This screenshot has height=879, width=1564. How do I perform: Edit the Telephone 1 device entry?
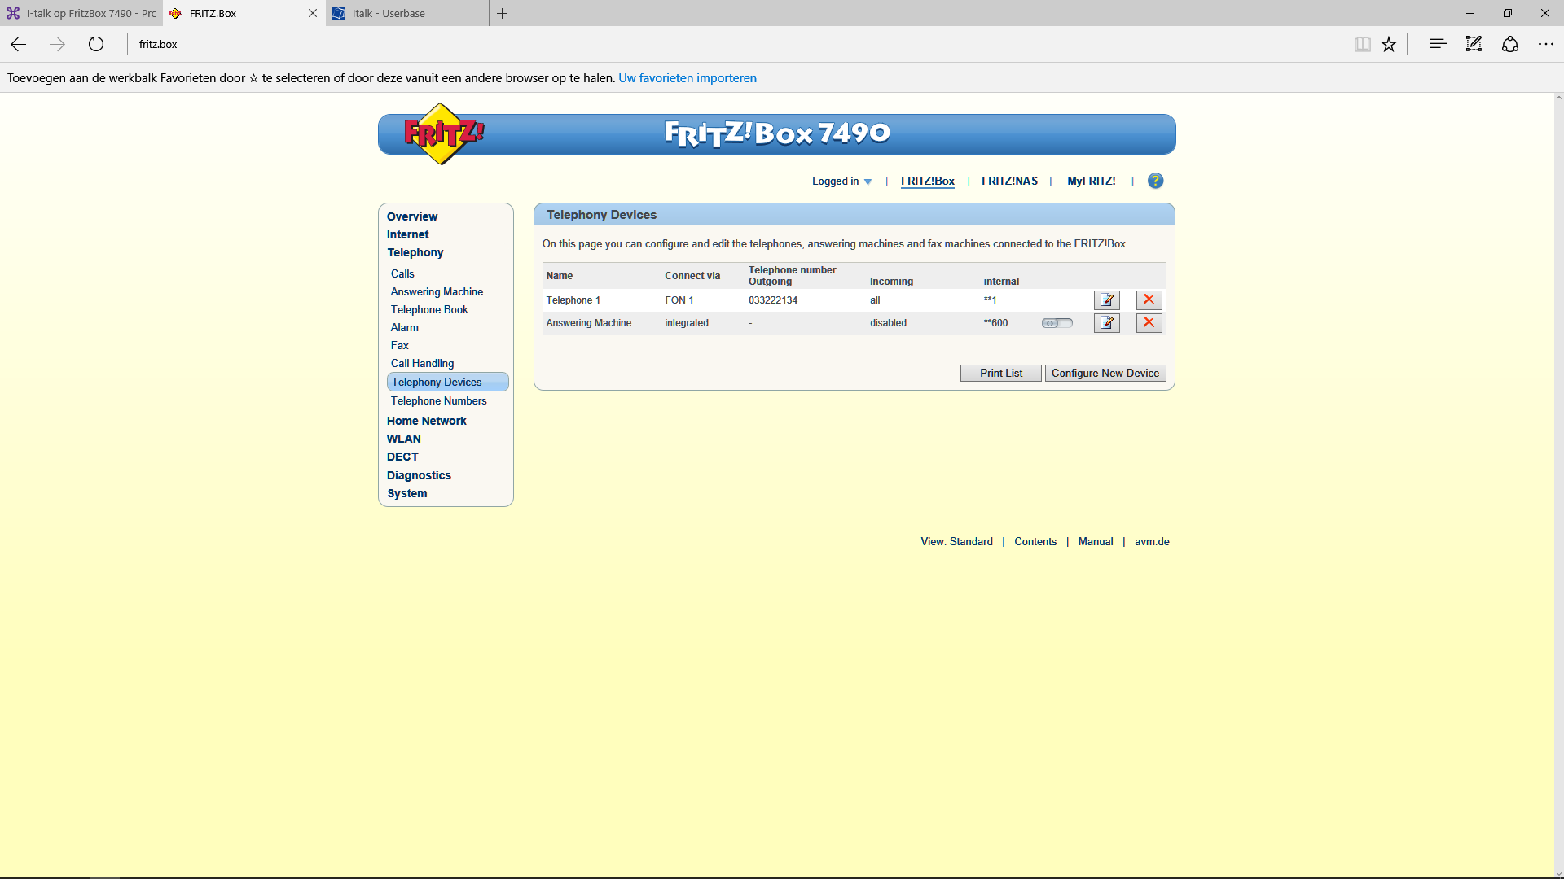tap(1106, 300)
